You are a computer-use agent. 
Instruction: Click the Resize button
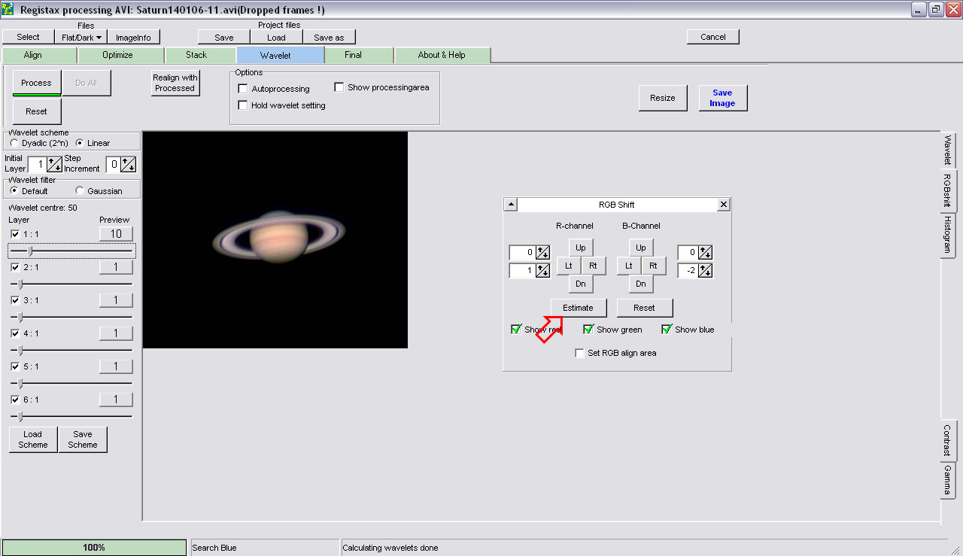click(663, 98)
